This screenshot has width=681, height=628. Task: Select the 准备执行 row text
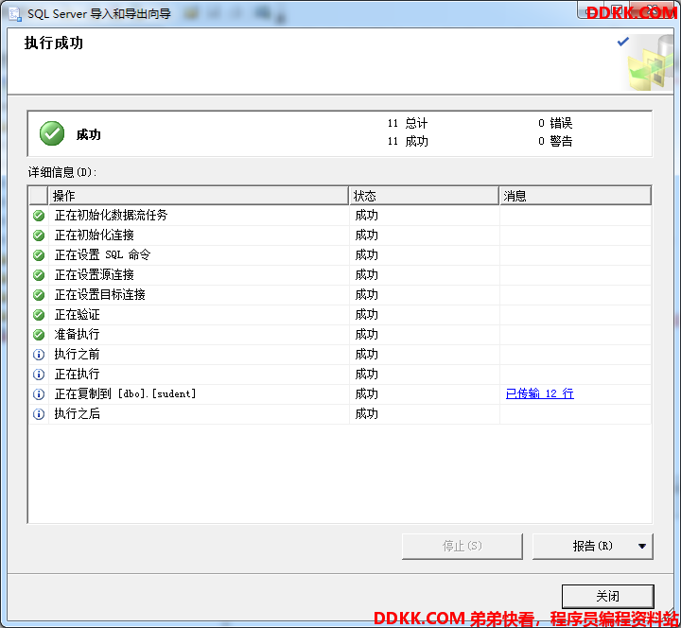click(x=78, y=335)
